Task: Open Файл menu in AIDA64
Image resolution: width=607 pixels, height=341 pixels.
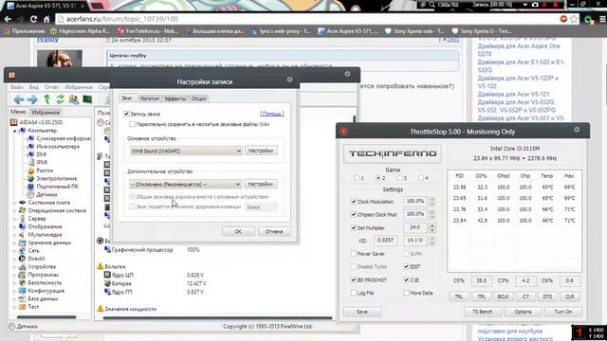Action: pos(17,87)
